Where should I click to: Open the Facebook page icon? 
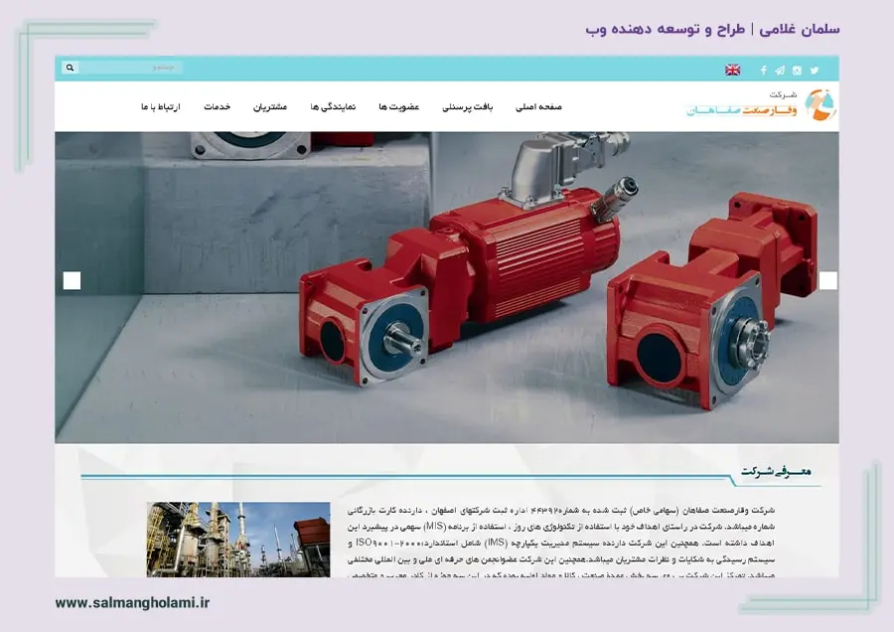(x=761, y=70)
